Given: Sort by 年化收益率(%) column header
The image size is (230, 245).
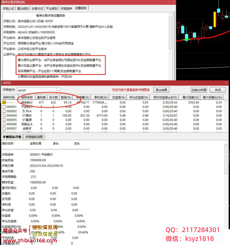Looking at the screenshot, I should 139,98.
